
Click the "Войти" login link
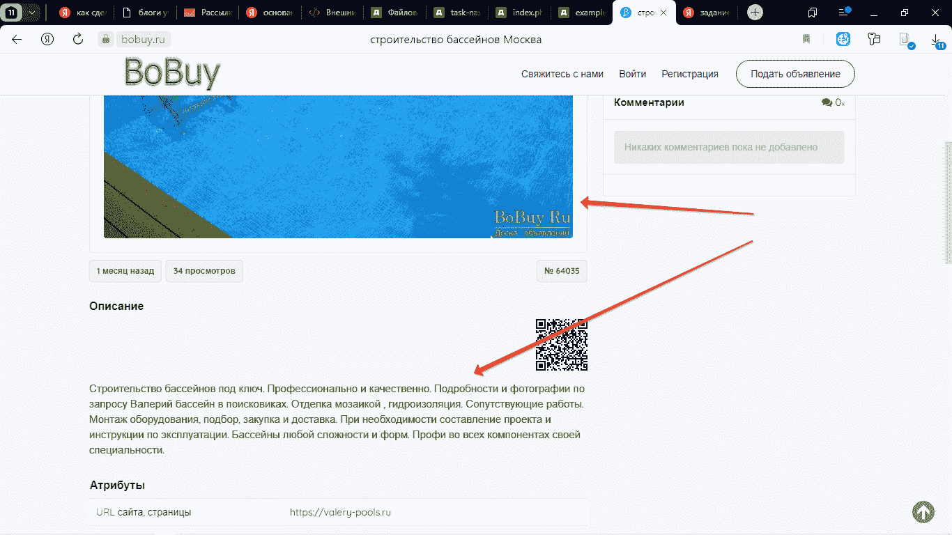(x=632, y=74)
